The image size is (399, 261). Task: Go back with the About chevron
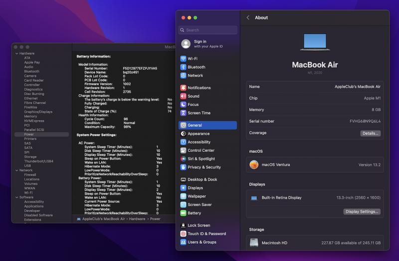coord(248,17)
